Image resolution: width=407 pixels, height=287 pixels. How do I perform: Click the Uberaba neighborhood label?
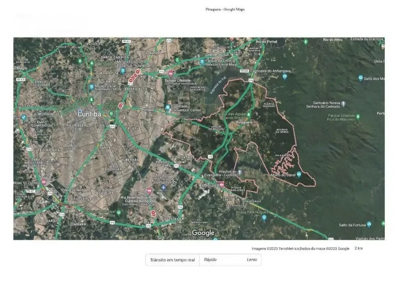tap(131, 160)
